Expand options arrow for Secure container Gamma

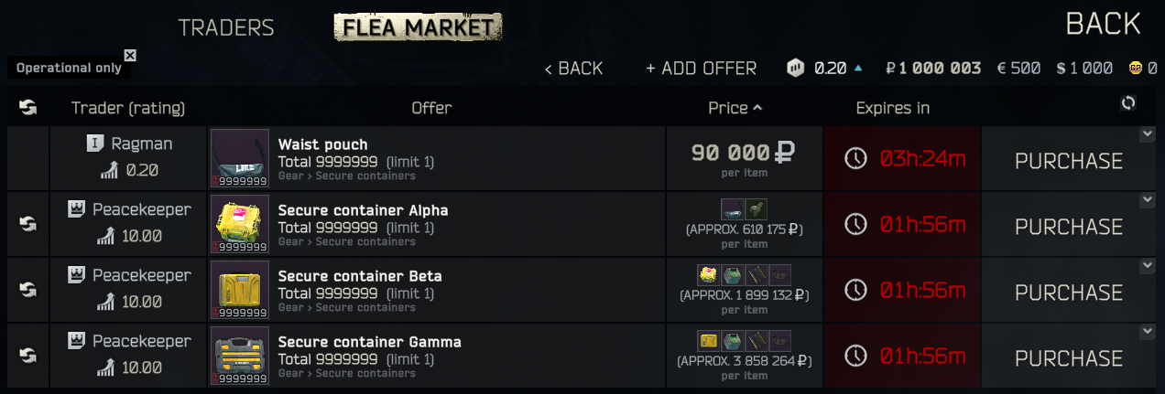point(1146,332)
